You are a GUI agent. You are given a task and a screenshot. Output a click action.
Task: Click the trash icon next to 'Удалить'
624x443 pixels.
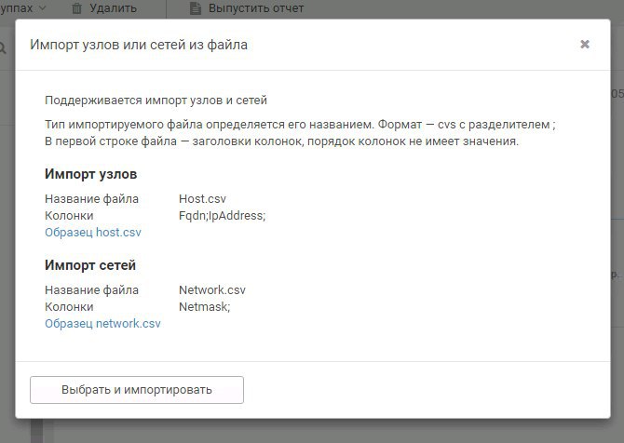pyautogui.click(x=76, y=8)
